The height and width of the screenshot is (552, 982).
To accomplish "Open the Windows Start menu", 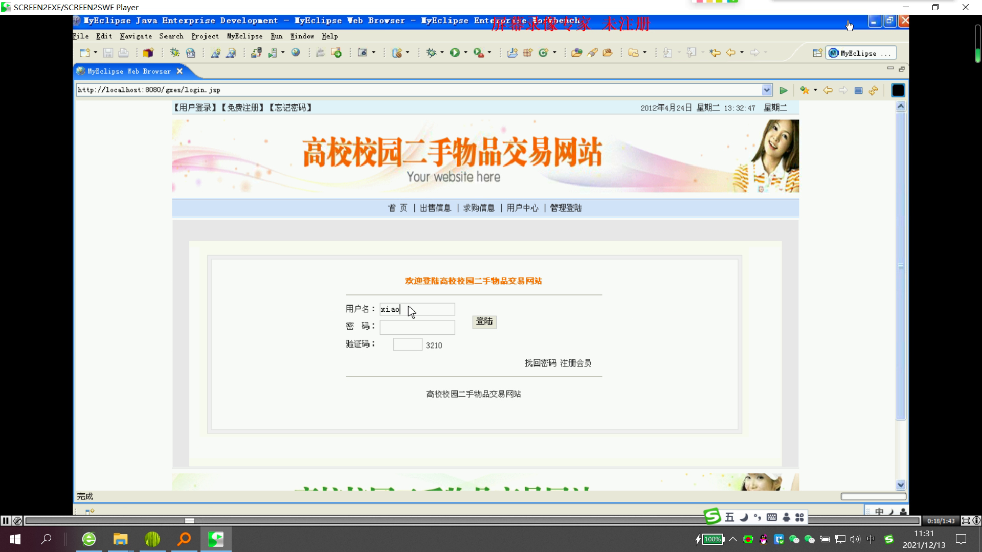I will (x=15, y=539).
